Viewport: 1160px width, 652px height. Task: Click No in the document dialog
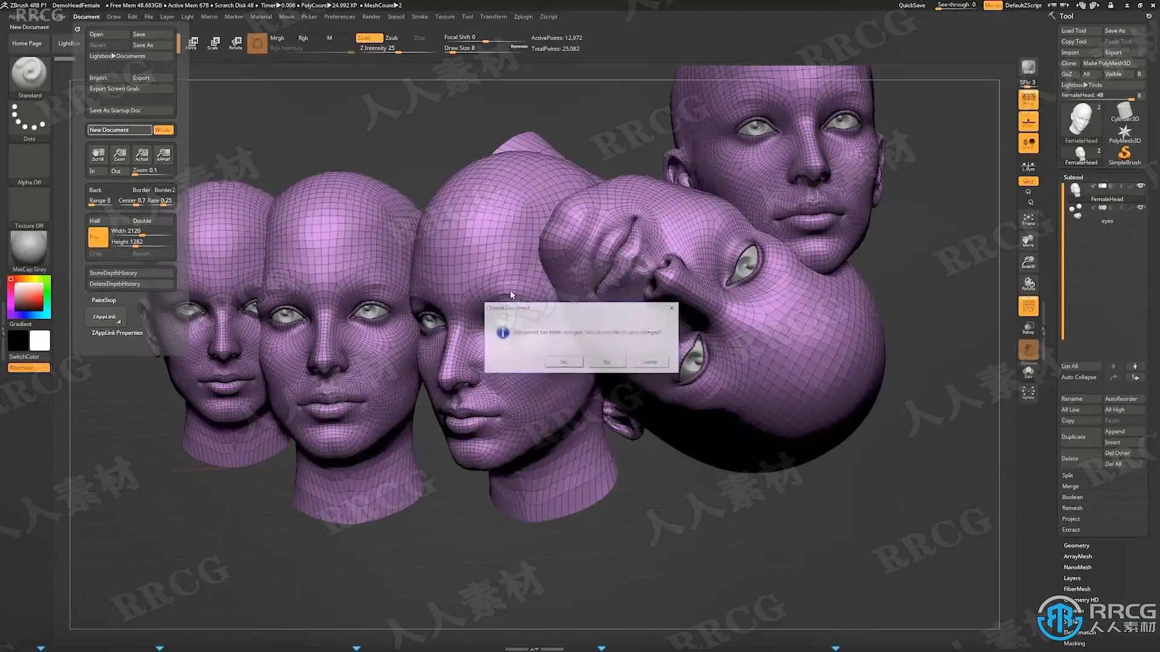pos(607,362)
